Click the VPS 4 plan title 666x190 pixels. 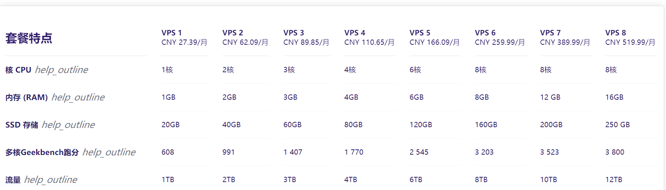coord(355,33)
